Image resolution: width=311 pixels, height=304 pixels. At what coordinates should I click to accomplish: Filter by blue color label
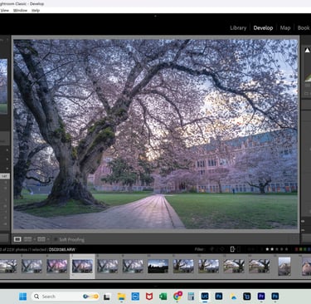pyautogui.click(x=309, y=249)
